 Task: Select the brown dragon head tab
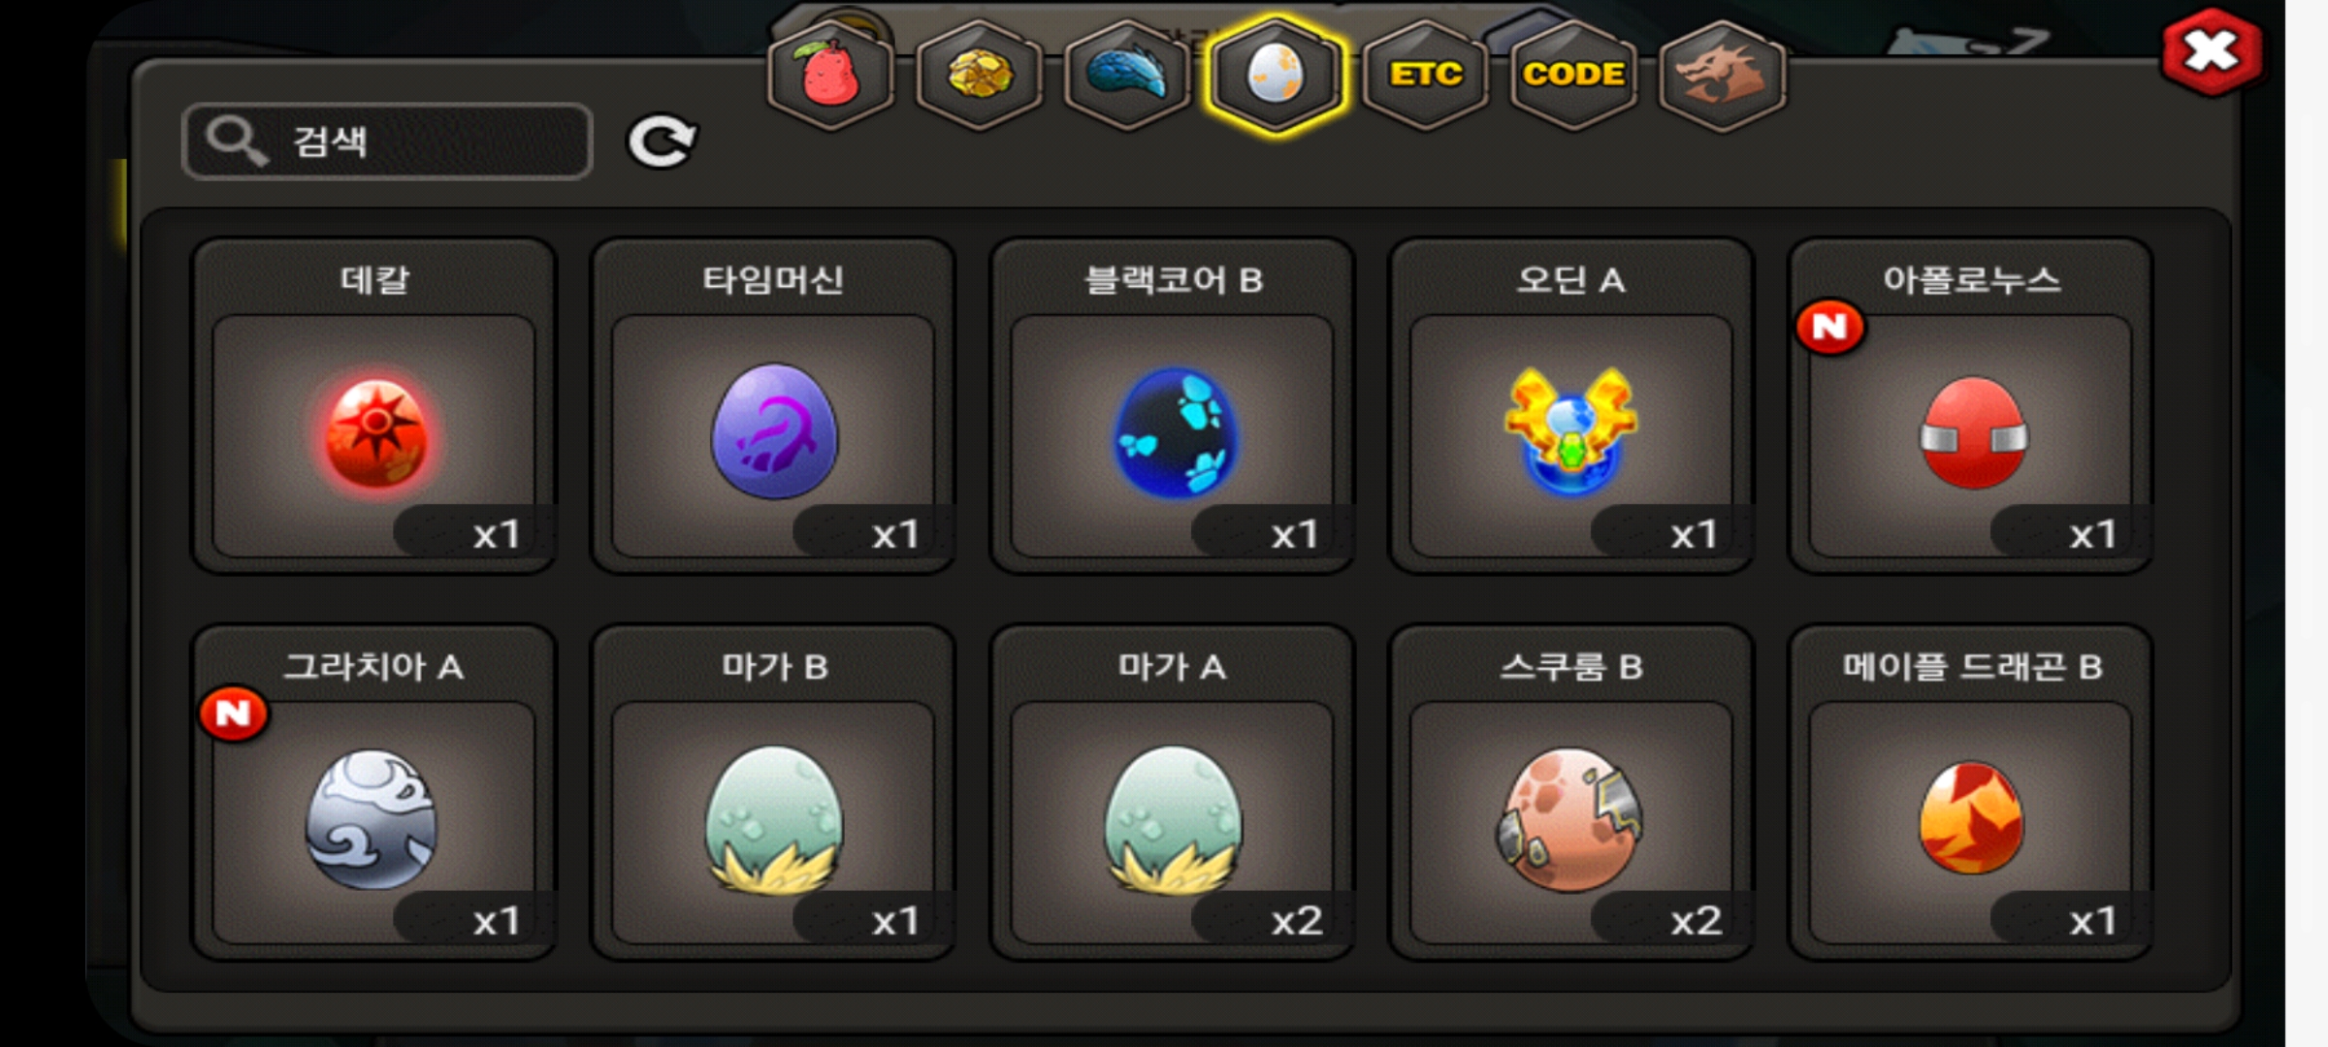click(x=1722, y=75)
